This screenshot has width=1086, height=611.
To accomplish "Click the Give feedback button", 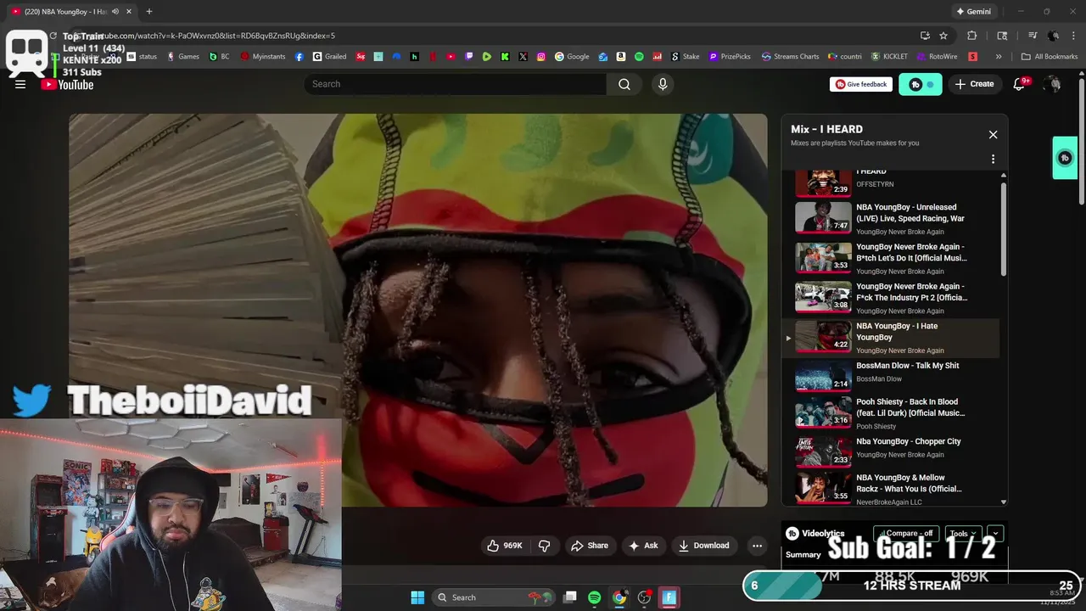I will (861, 84).
